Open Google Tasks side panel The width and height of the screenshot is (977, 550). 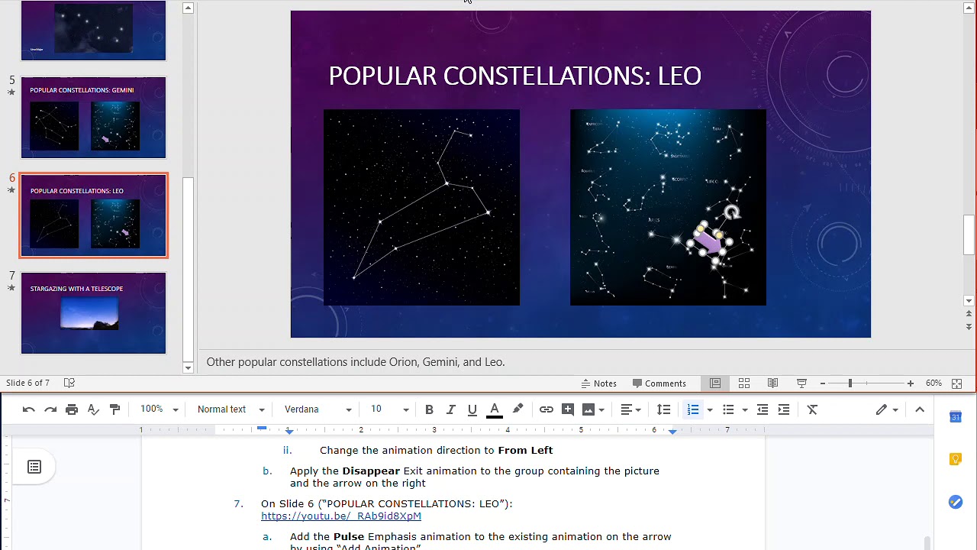pyautogui.click(x=956, y=502)
